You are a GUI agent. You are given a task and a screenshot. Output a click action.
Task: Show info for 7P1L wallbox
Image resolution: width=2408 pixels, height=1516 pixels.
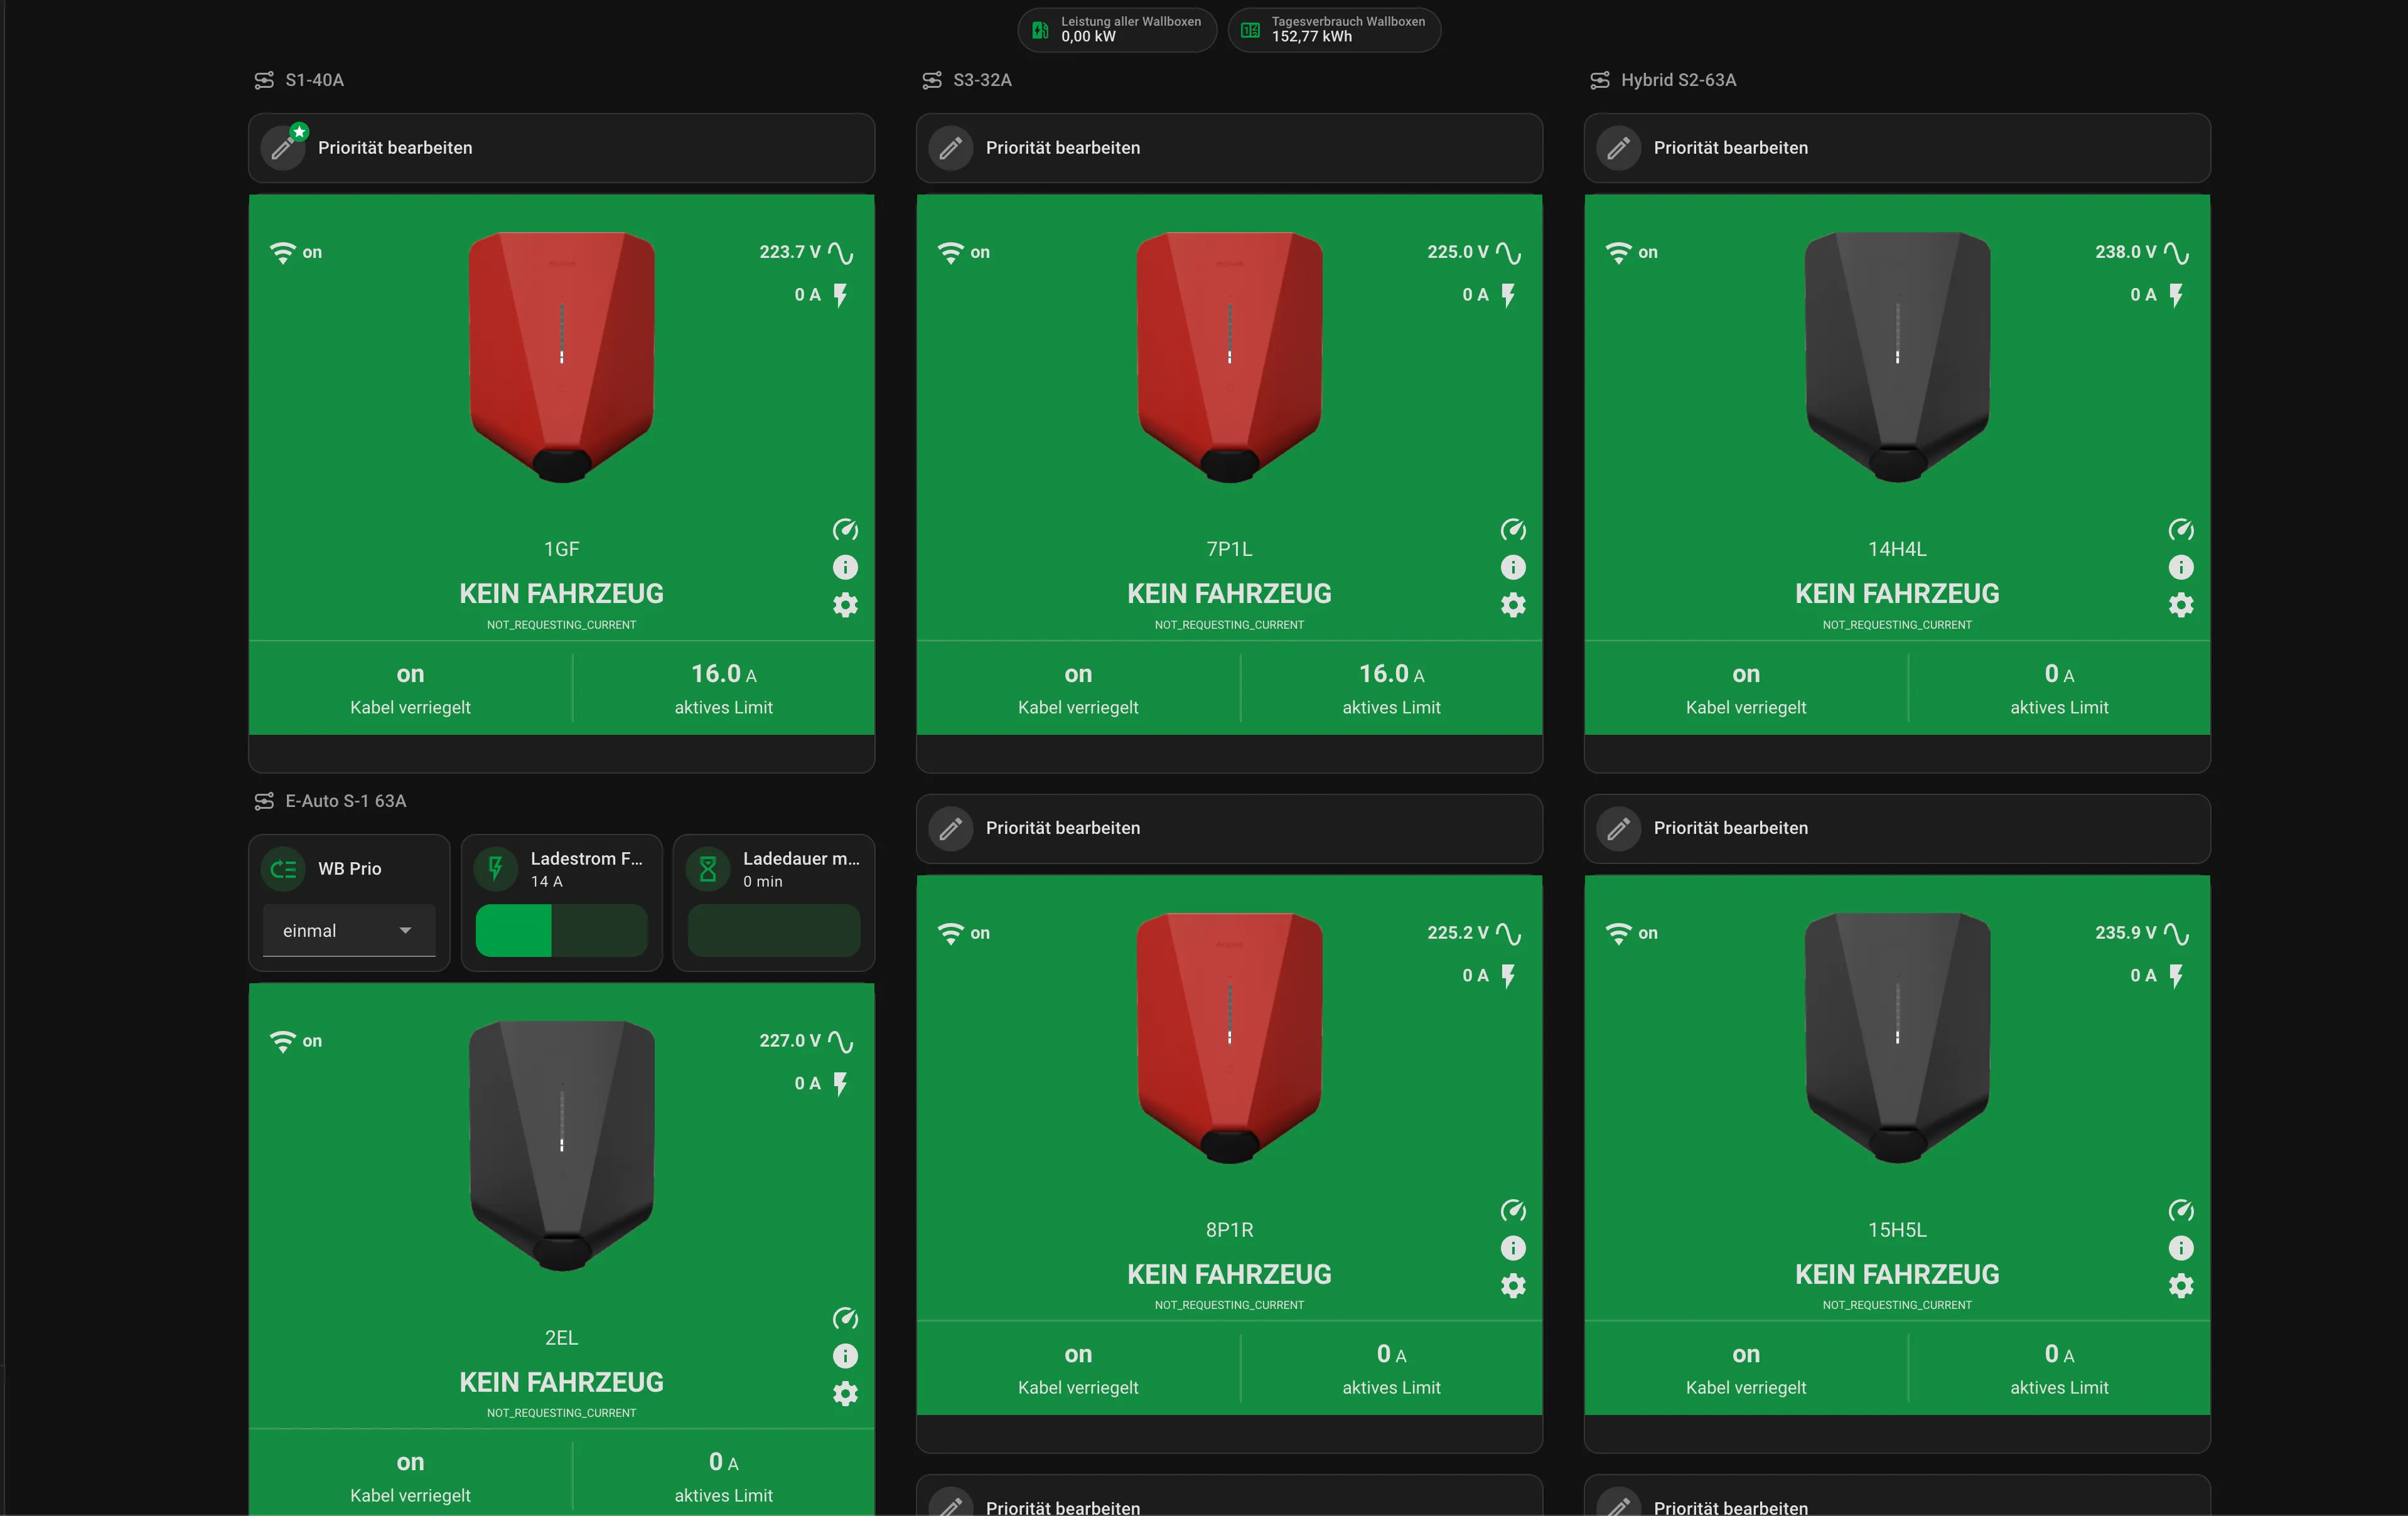click(x=1513, y=568)
